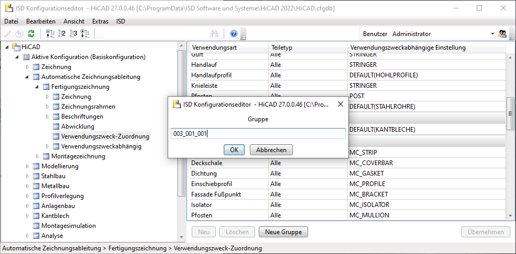Expand all tree levels icon

85,33
